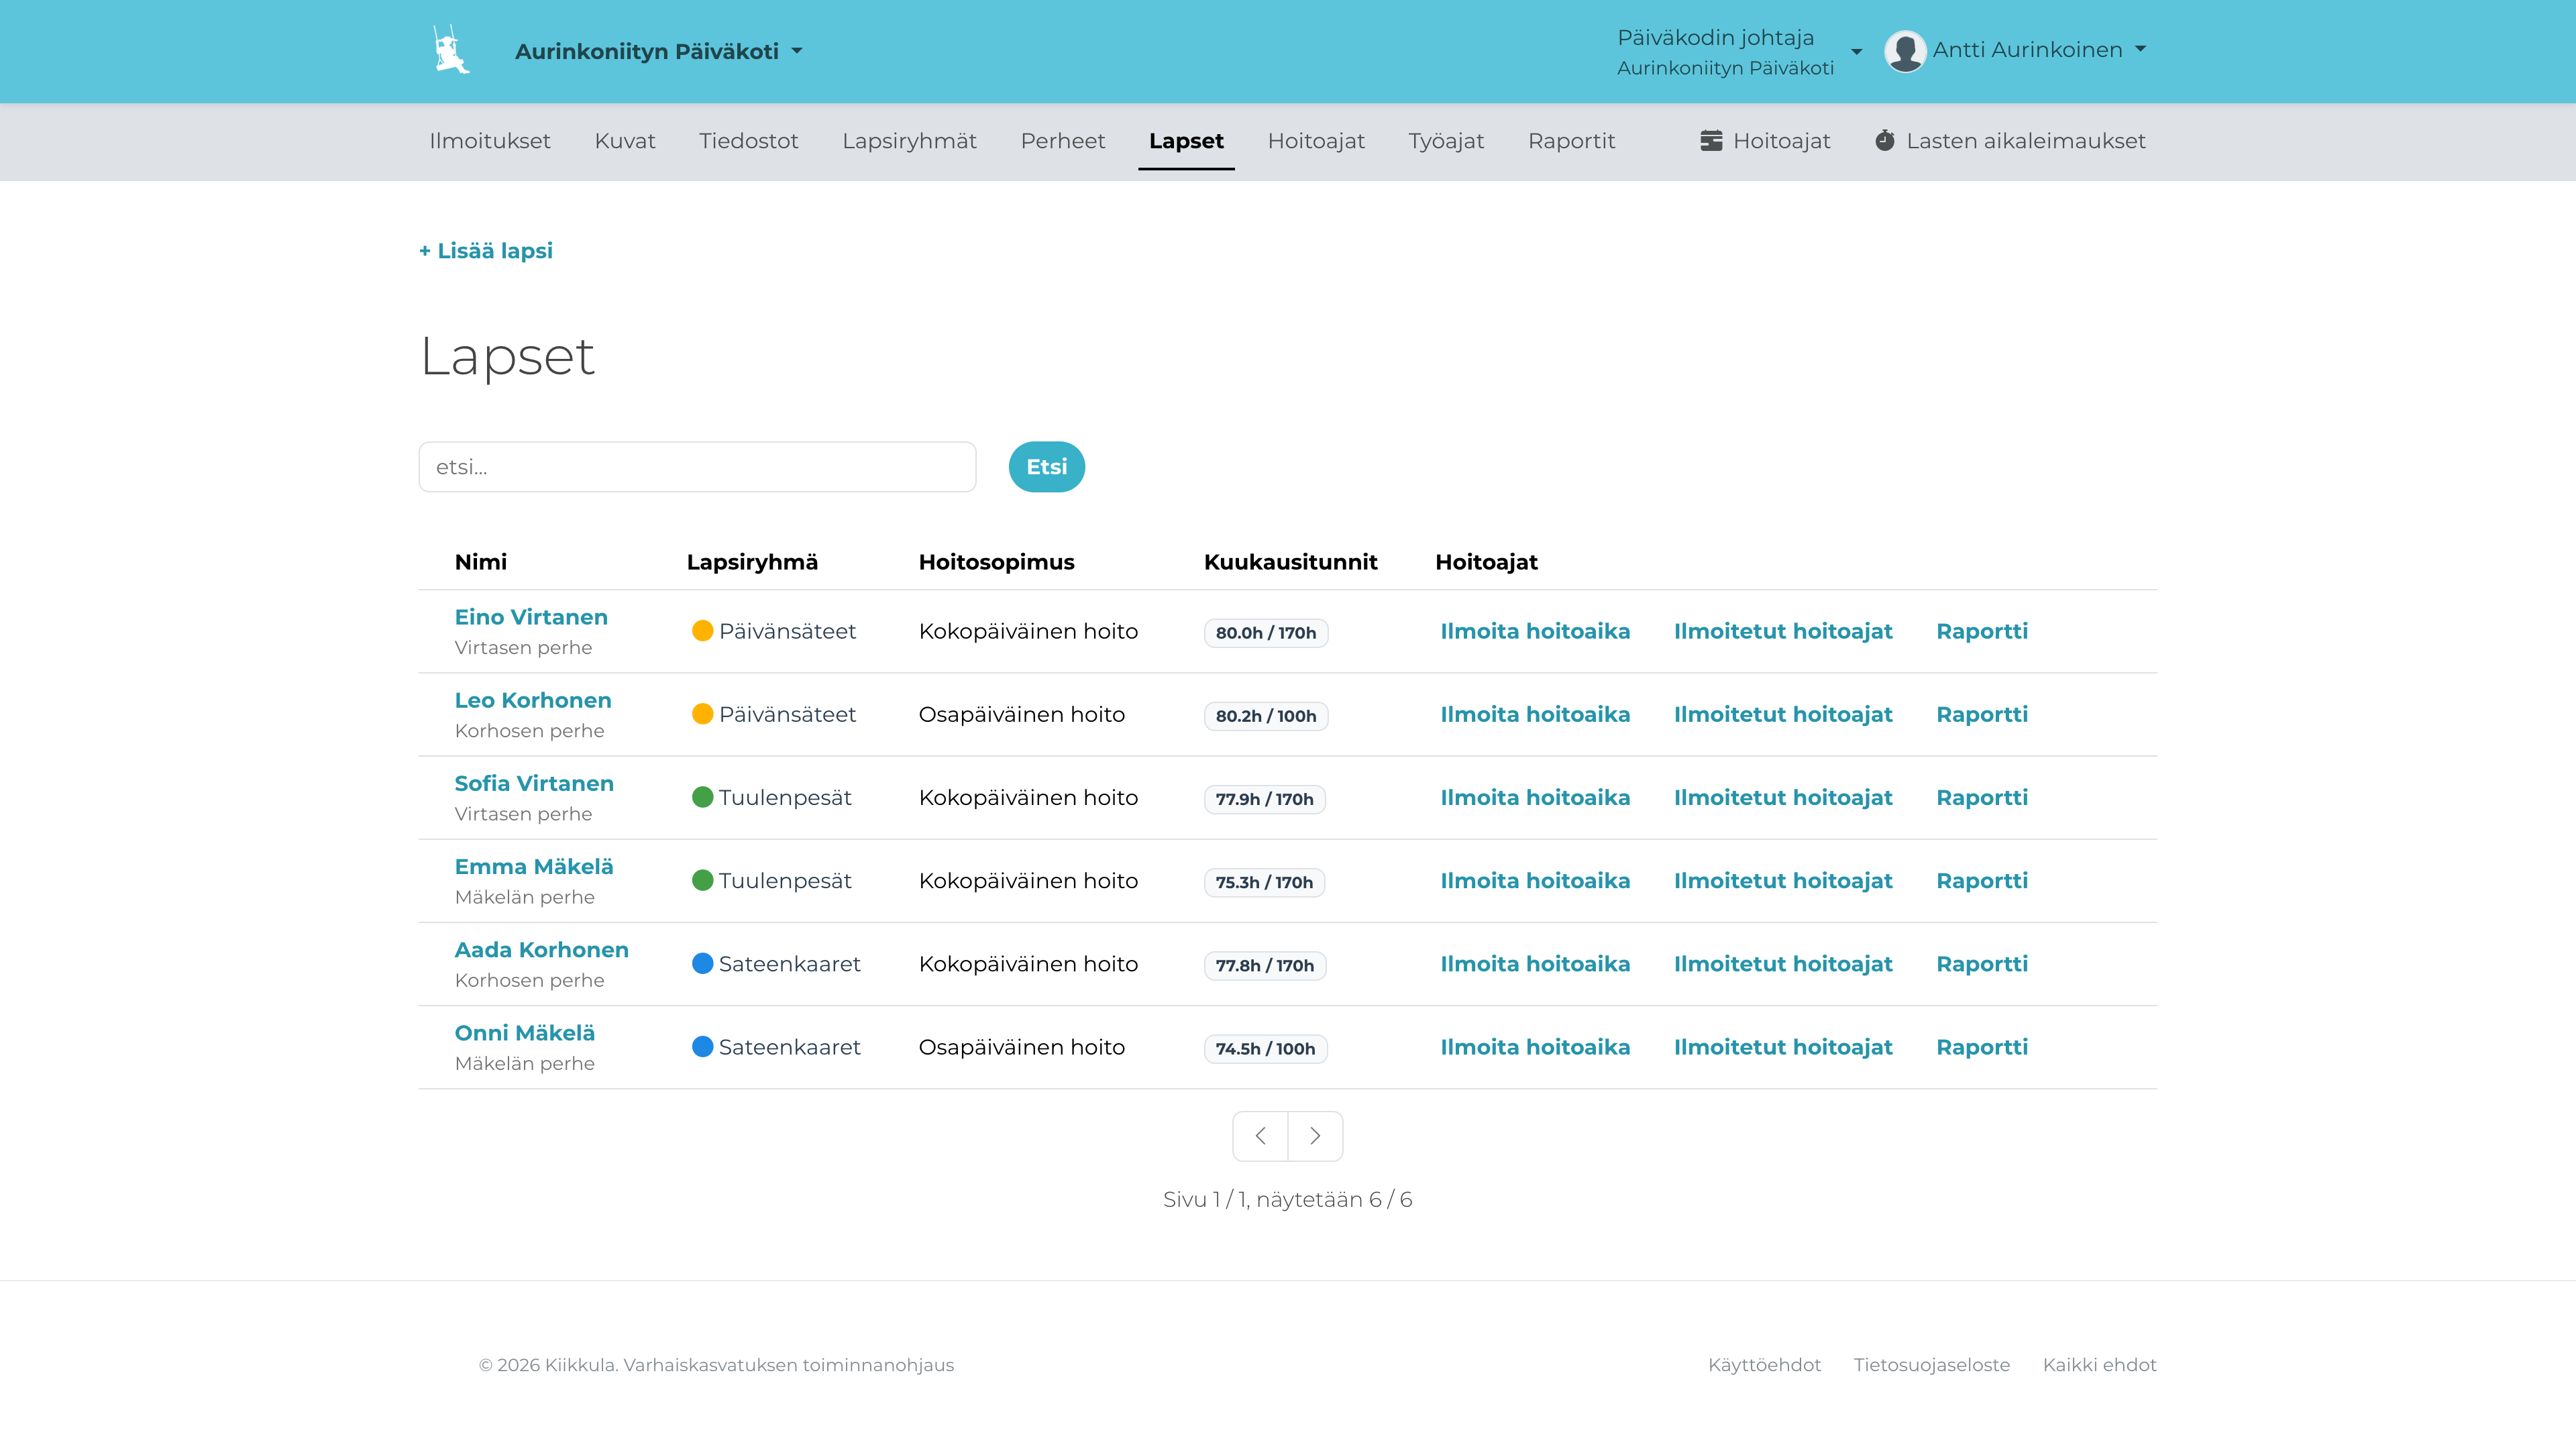Switch to the Kuvat tab
This screenshot has width=2576, height=1449.
[x=625, y=141]
